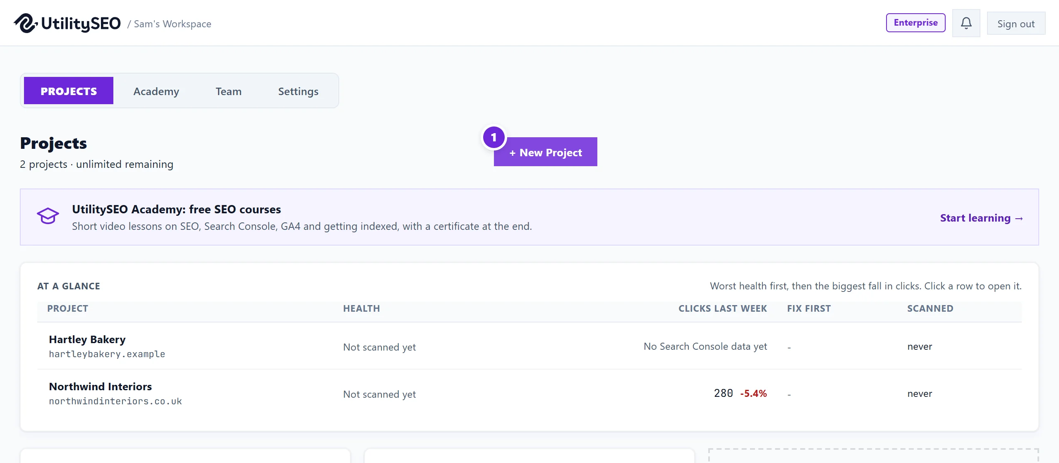Click the UtilitySEO wordmark text
1059x463 pixels.
pyautogui.click(x=81, y=24)
